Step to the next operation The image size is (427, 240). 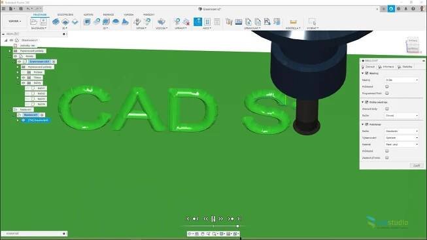(x=231, y=219)
